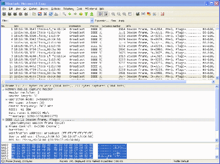Zoom out the packet text
The image size is (220, 164).
119,14
